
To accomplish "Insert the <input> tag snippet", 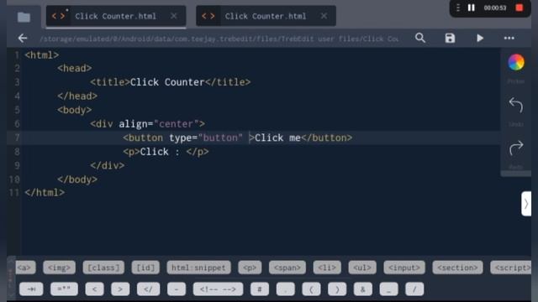I will pyautogui.click(x=404, y=268).
